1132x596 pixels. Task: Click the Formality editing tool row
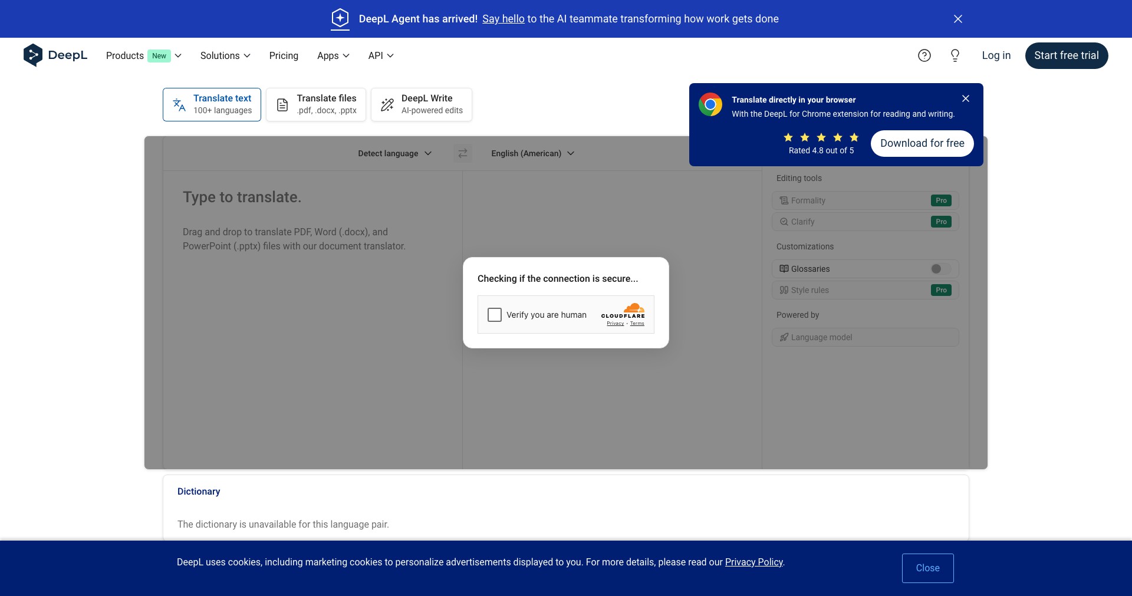click(x=866, y=200)
